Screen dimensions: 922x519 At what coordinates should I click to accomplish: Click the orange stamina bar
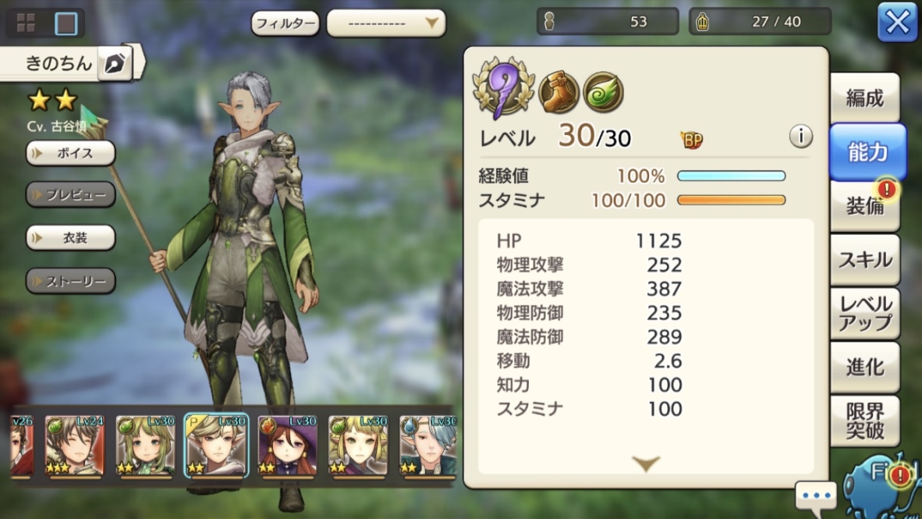click(731, 200)
